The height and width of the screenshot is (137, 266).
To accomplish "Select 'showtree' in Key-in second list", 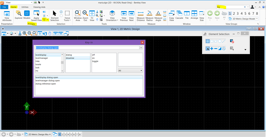I will point(78,58).
